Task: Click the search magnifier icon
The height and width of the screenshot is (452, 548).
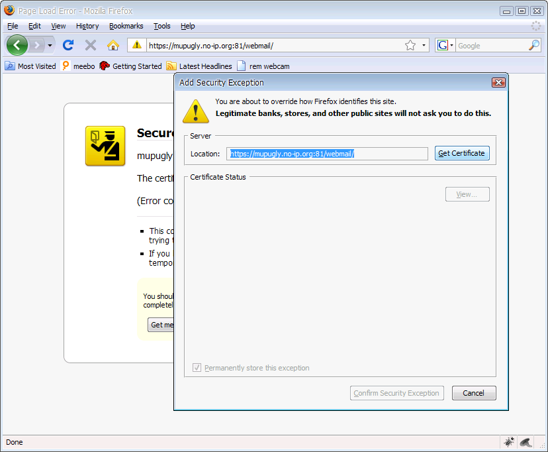Action: point(534,45)
